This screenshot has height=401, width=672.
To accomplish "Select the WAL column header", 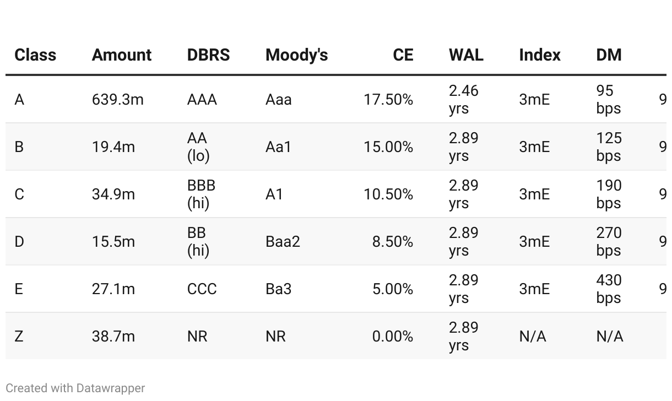I will click(466, 55).
